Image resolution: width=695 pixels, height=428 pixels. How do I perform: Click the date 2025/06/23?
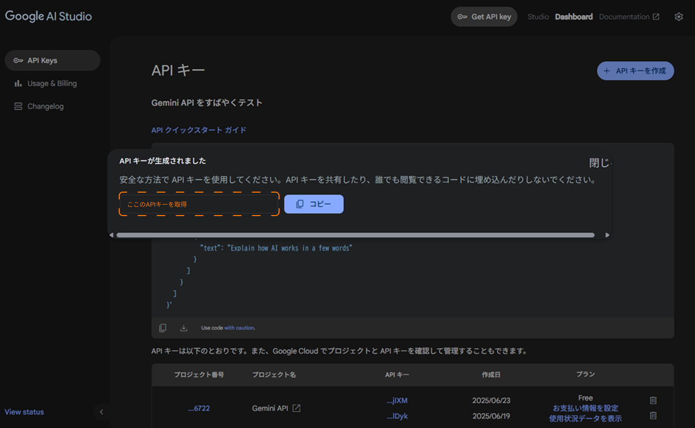[x=491, y=401]
